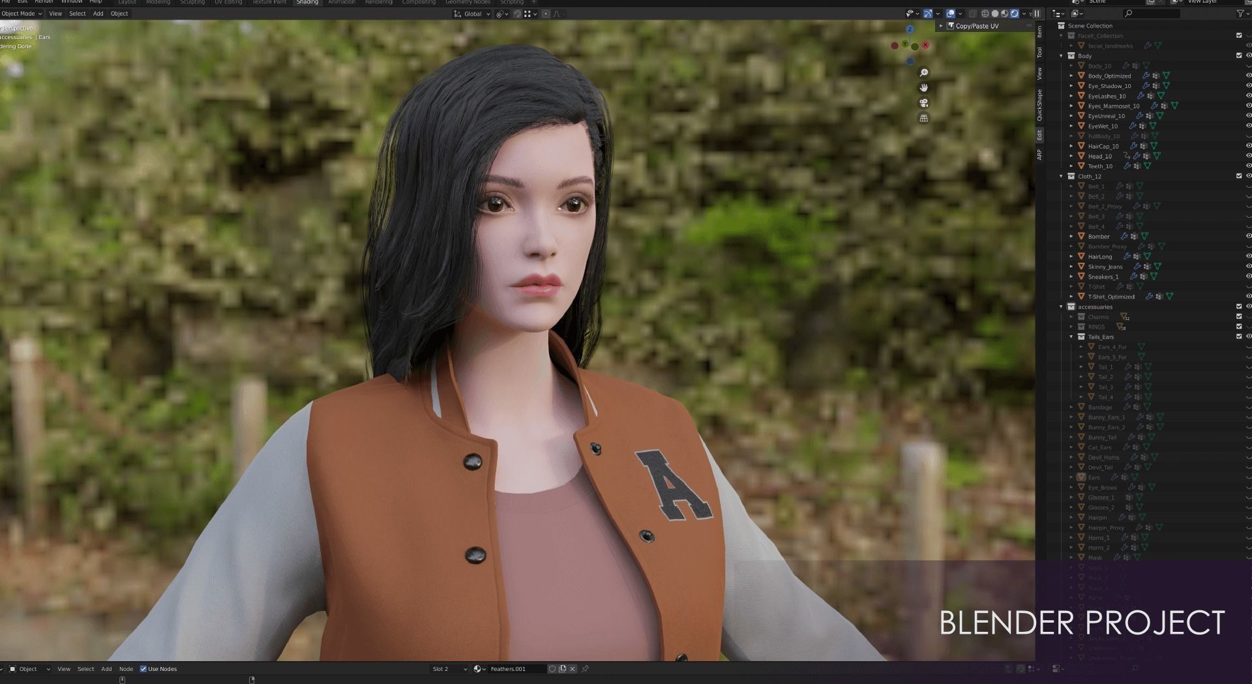This screenshot has height=684, width=1252.
Task: Open the QuickShape sidebar tab
Action: coord(1039,105)
